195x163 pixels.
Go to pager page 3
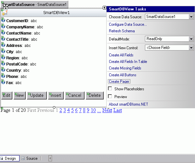pos(65,110)
